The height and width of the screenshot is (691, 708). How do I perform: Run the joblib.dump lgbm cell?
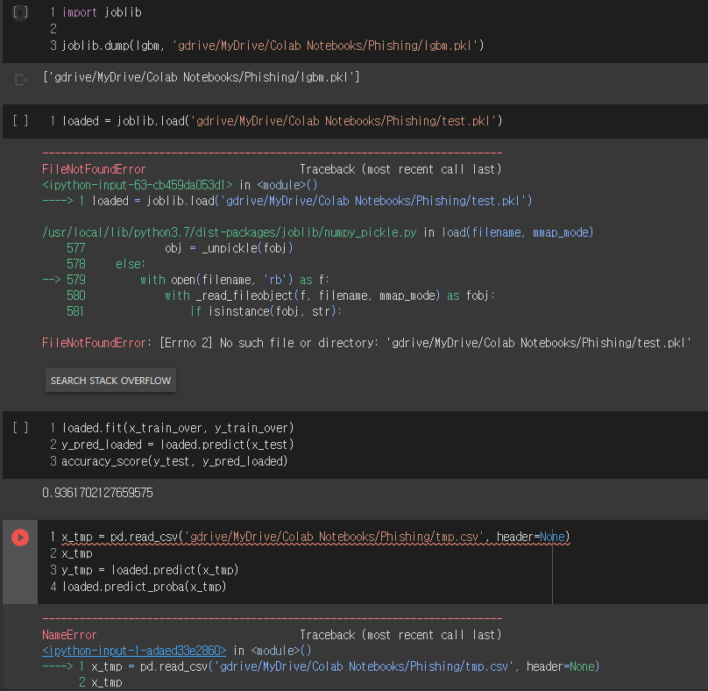point(19,12)
